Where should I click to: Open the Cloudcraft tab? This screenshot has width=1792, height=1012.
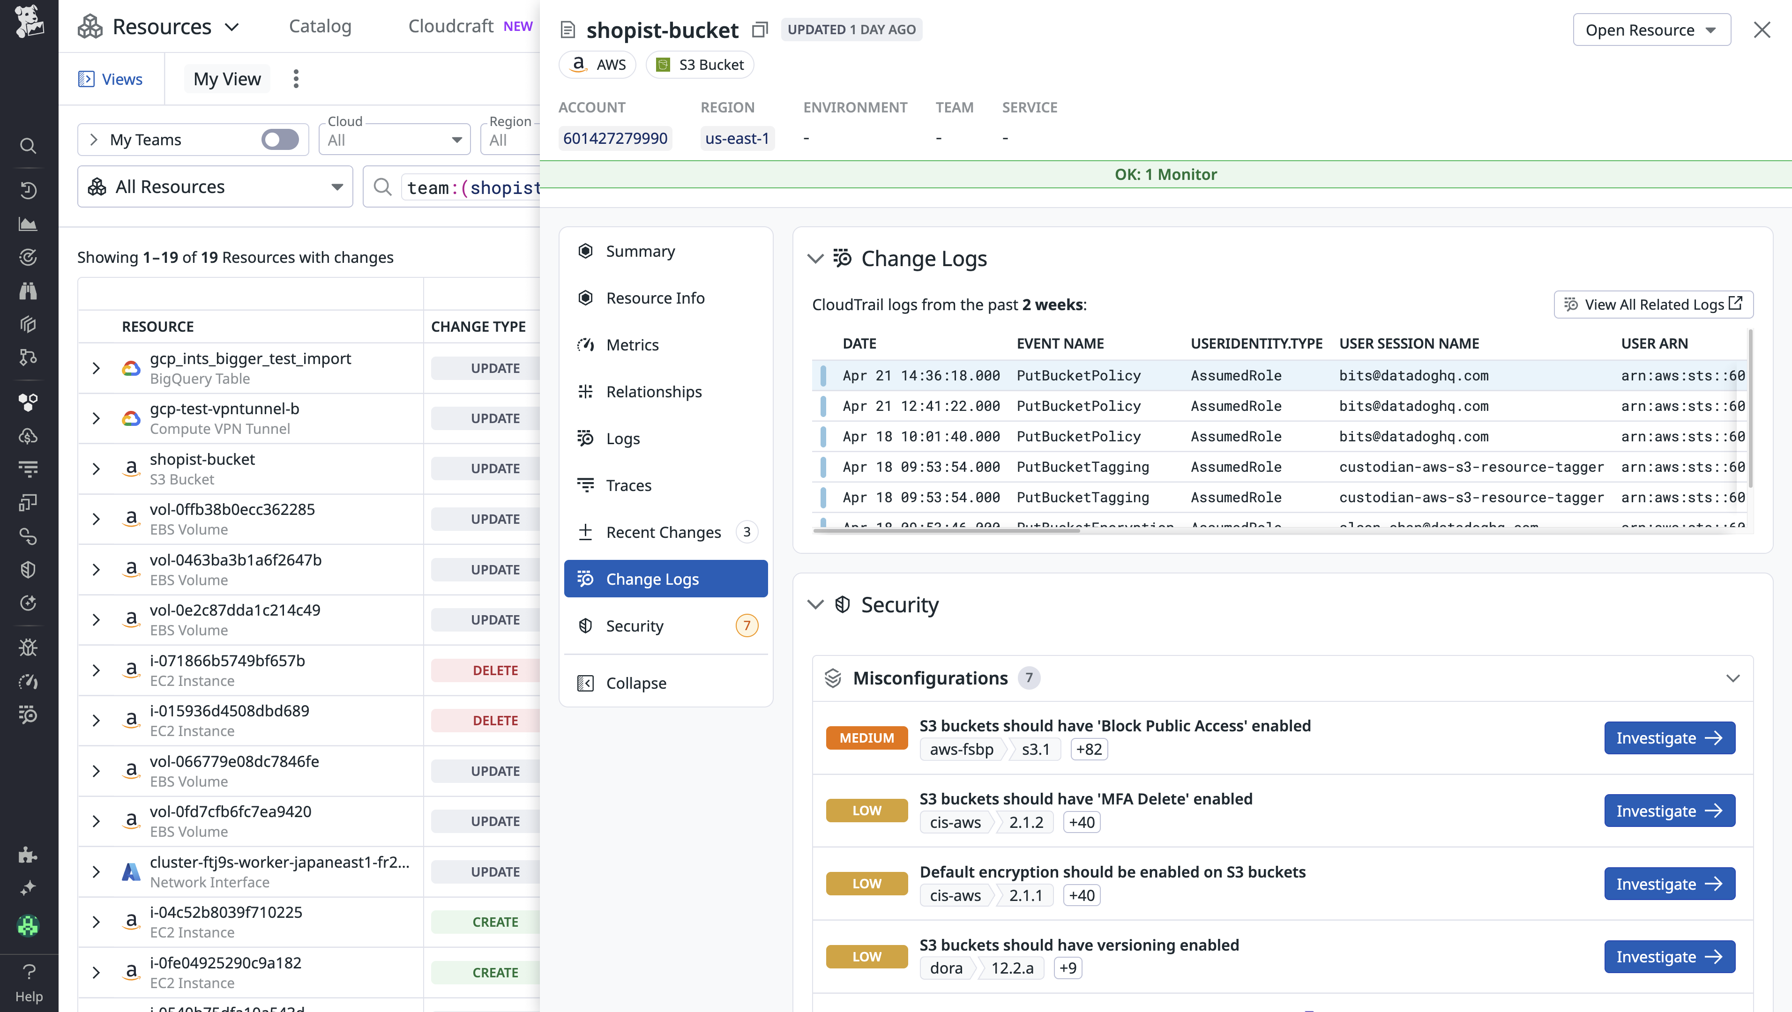point(451,26)
